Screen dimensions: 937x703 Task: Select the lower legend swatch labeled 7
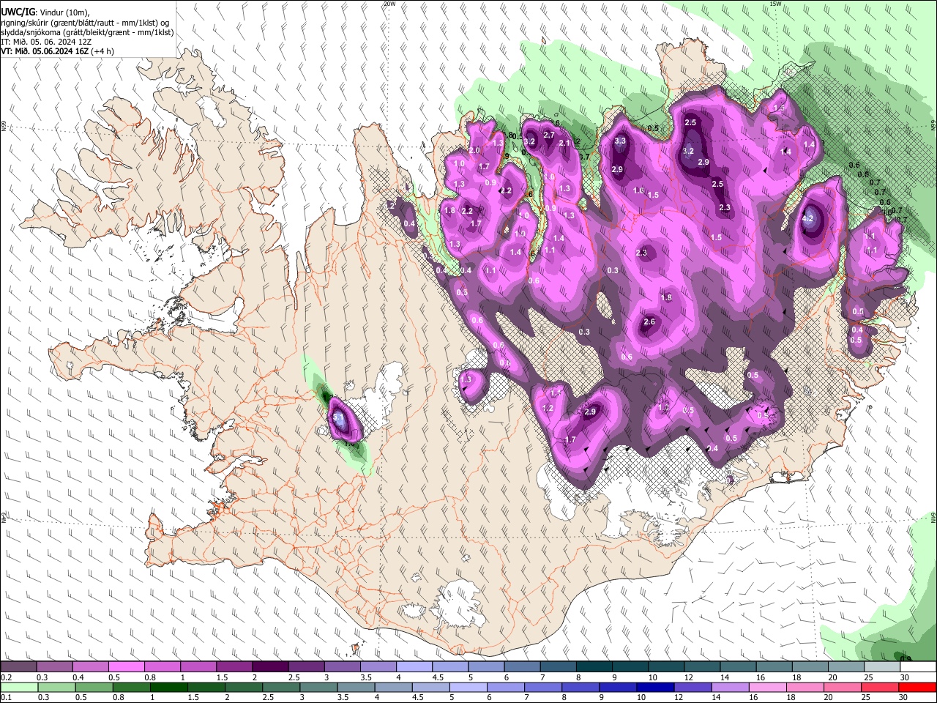click(543, 687)
